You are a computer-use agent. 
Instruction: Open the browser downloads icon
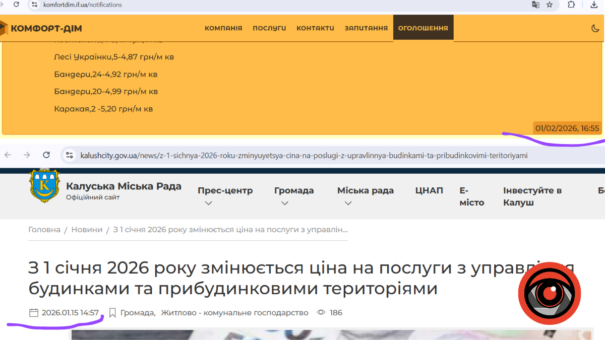click(x=594, y=5)
